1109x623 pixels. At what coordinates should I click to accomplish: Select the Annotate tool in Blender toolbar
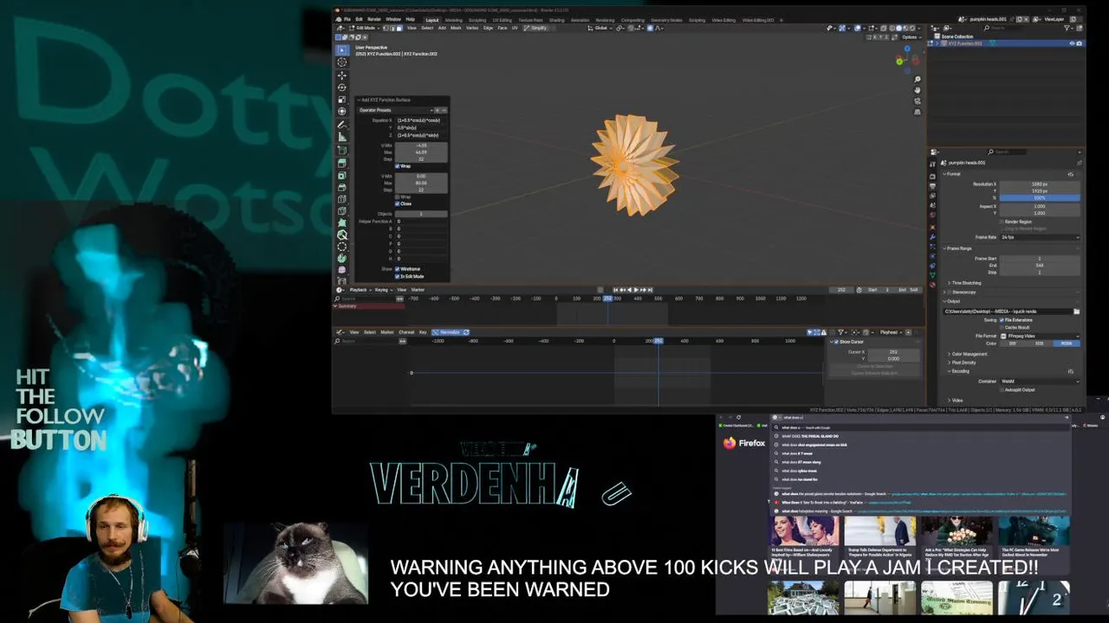(342, 125)
